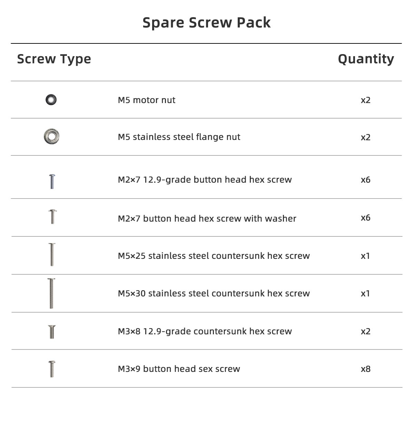
Task: Click the Quantity column header
Action: click(x=366, y=59)
